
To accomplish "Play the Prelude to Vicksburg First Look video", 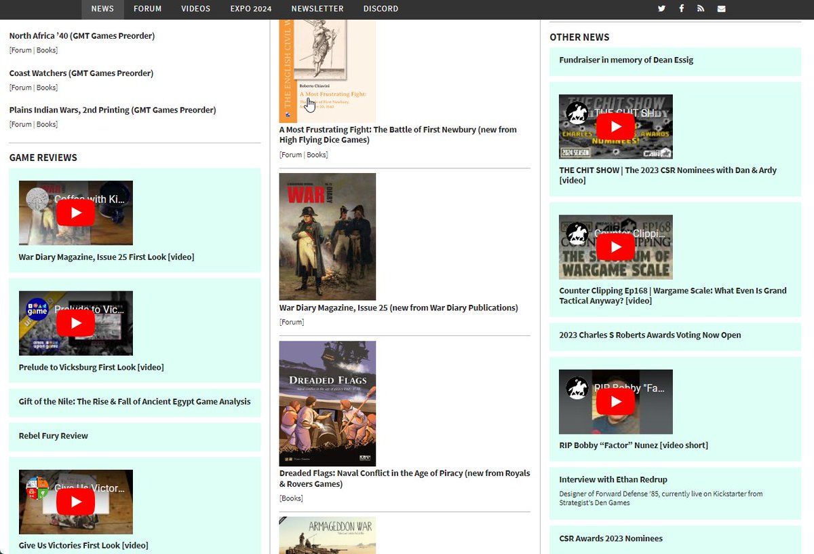I will 75,323.
